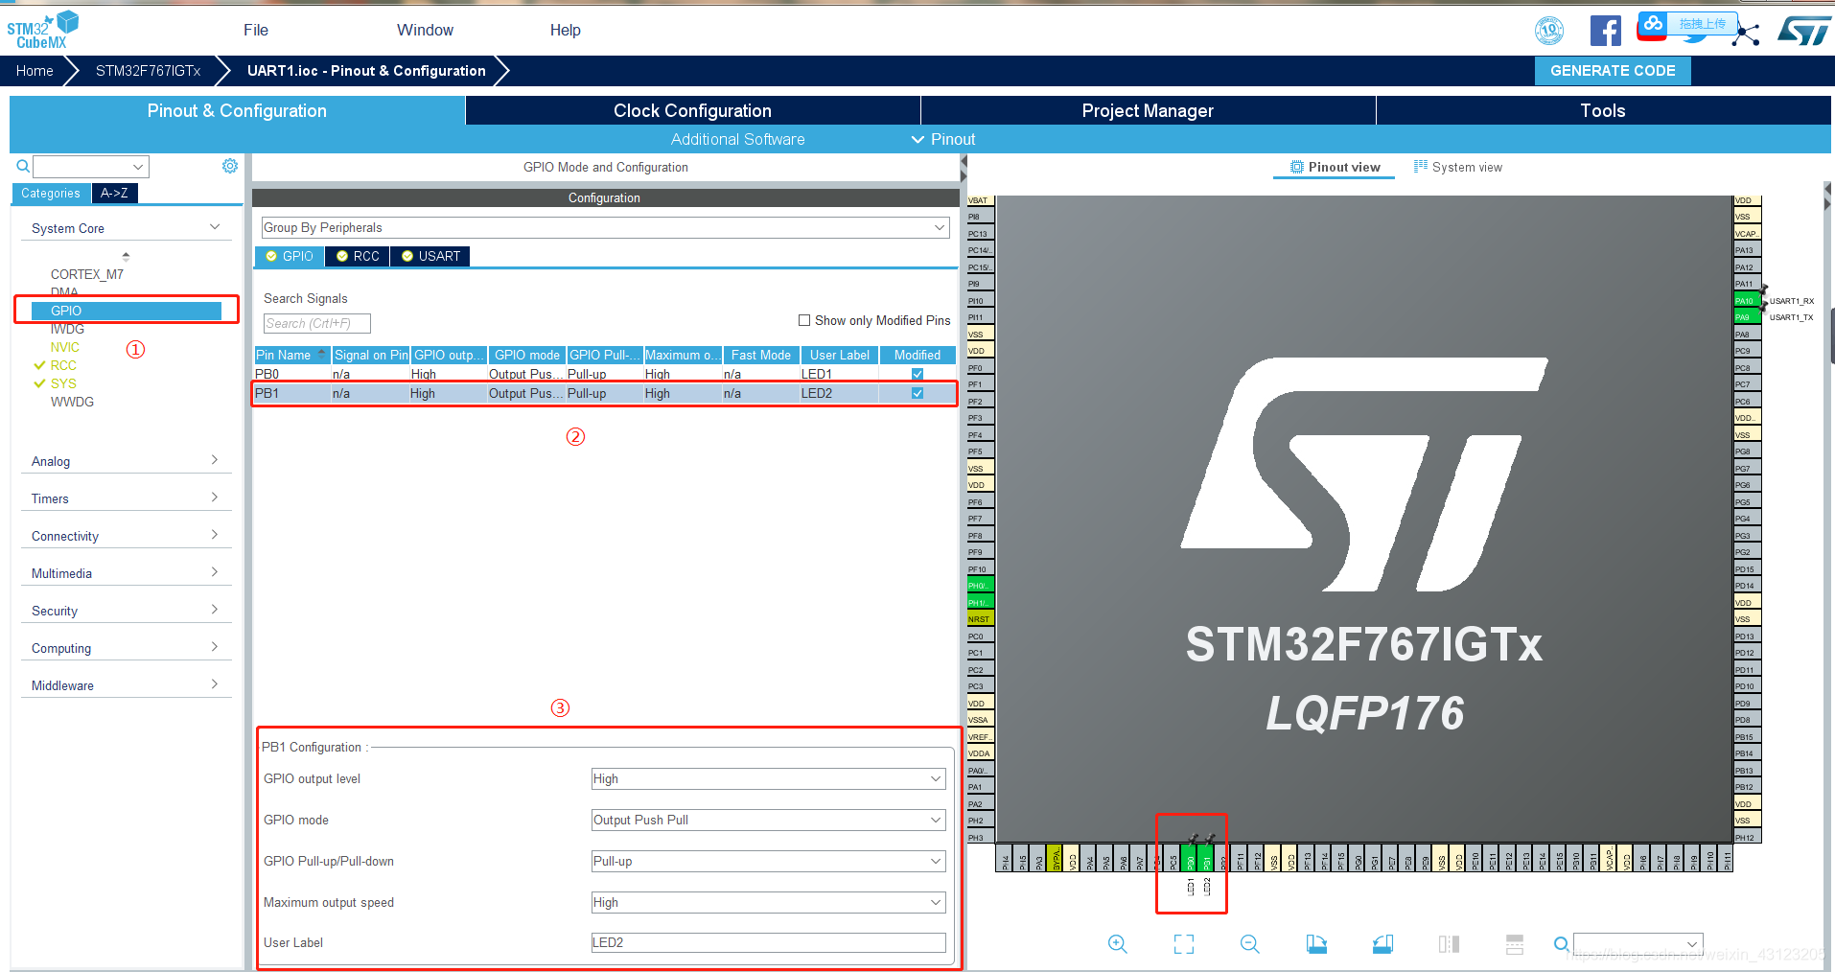Rotate the chip clockwise
This screenshot has height=972, width=1835.
1316,944
